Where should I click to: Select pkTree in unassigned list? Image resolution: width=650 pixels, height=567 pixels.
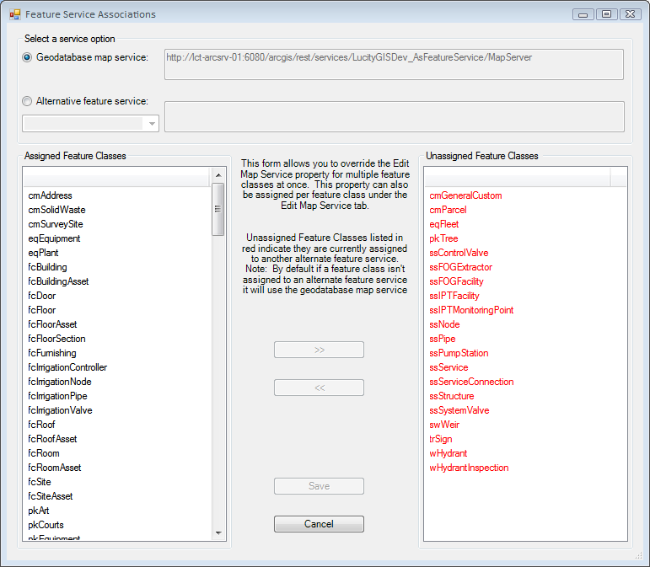443,238
